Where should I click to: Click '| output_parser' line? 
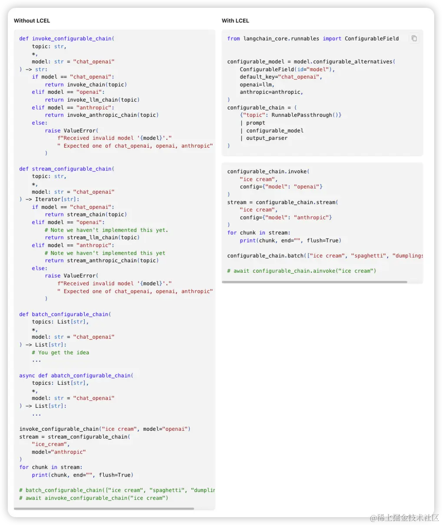click(264, 138)
